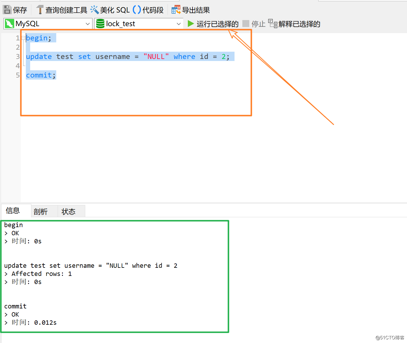The image size is (407, 343).
Task: Click the 代码段 button label
Action: pyautogui.click(x=153, y=10)
